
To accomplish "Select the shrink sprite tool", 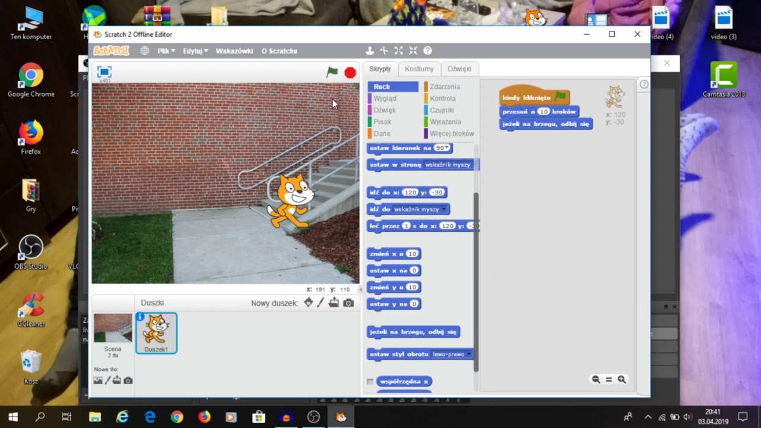I will coord(413,51).
